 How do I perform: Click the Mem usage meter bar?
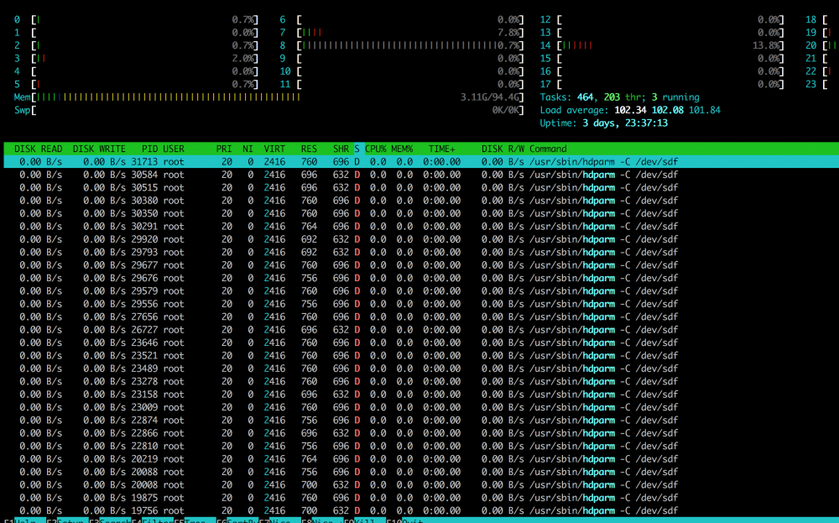(269, 97)
